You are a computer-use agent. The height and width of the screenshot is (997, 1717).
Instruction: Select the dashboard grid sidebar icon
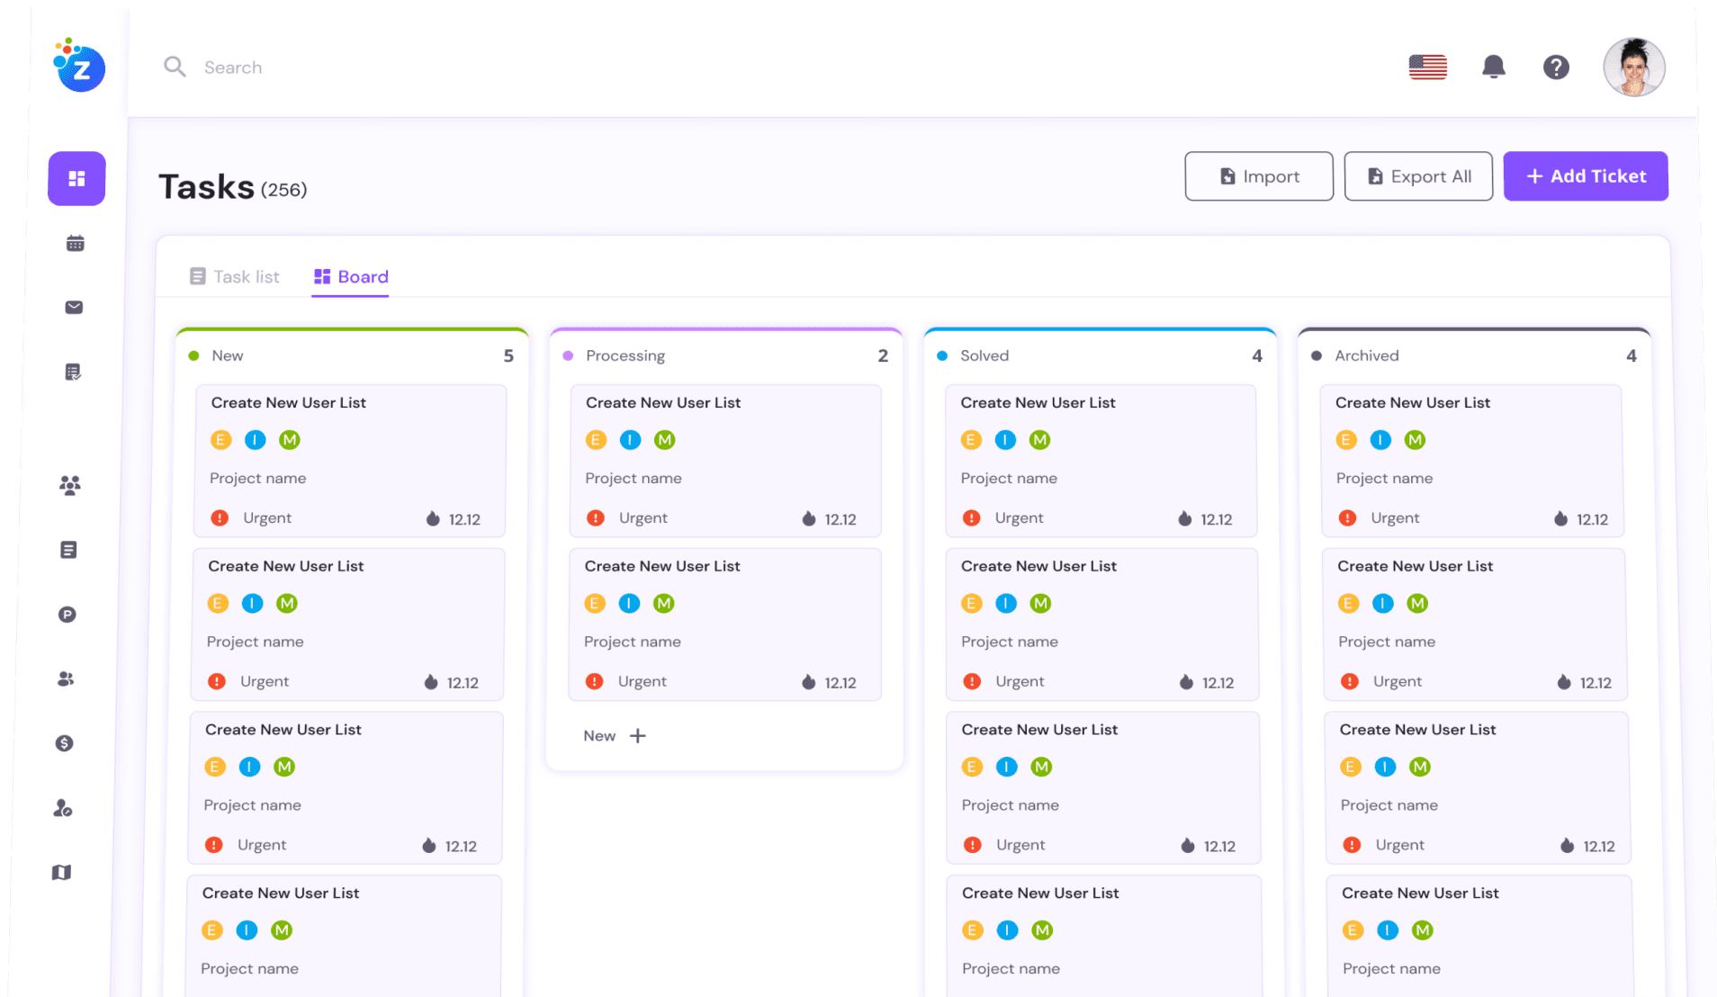tap(76, 178)
